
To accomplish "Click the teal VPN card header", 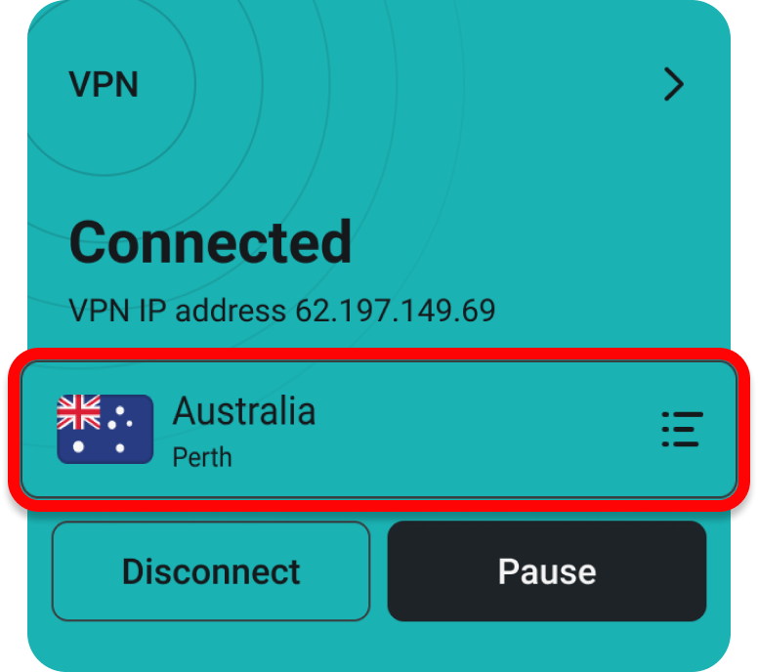I will click(x=379, y=85).
